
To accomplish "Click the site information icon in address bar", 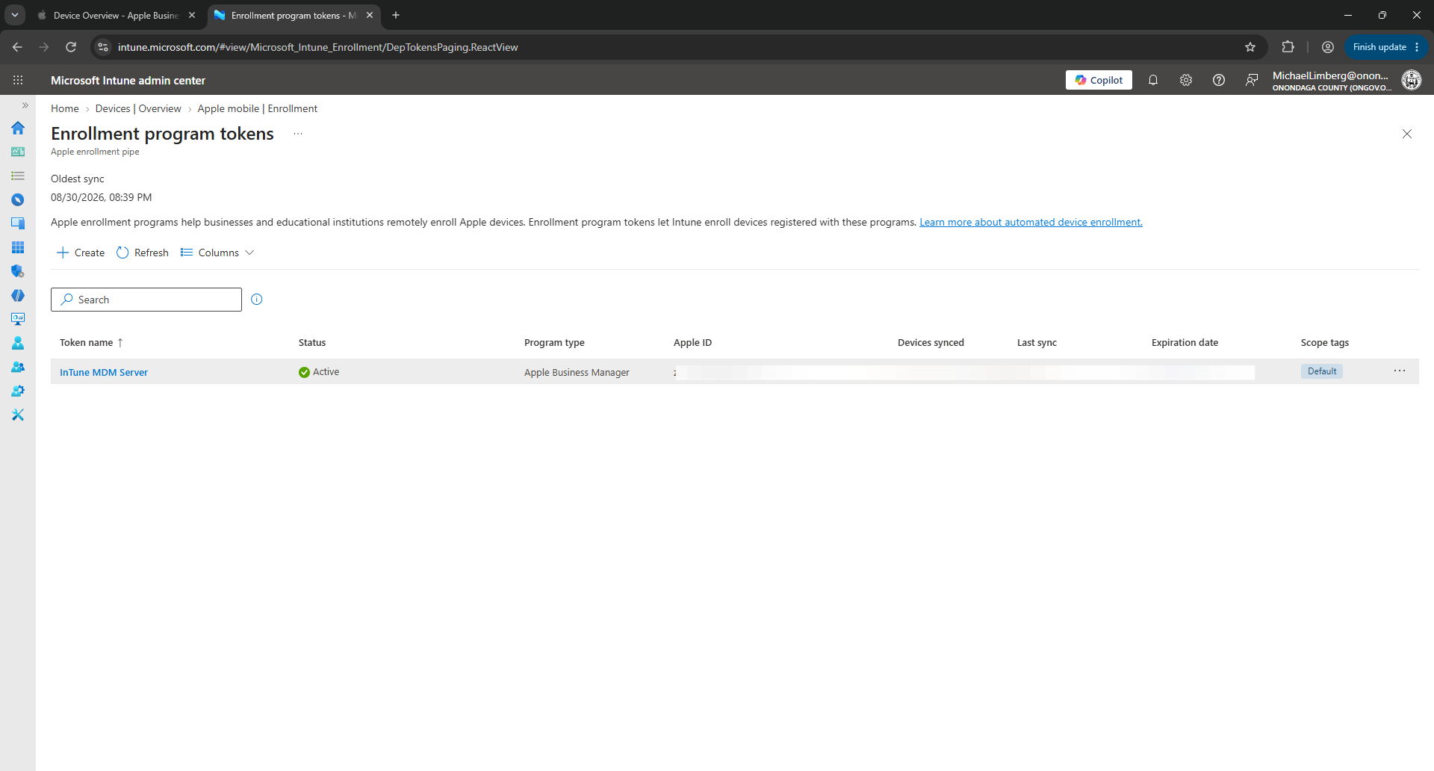I will click(x=103, y=47).
